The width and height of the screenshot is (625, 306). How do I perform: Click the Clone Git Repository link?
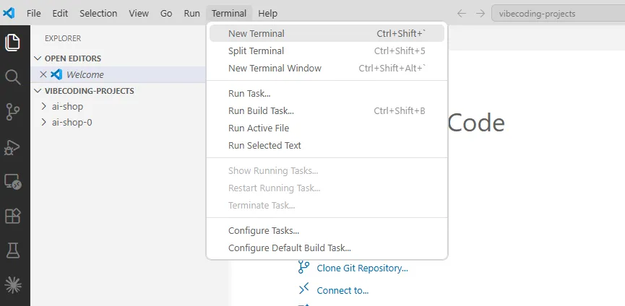point(362,268)
